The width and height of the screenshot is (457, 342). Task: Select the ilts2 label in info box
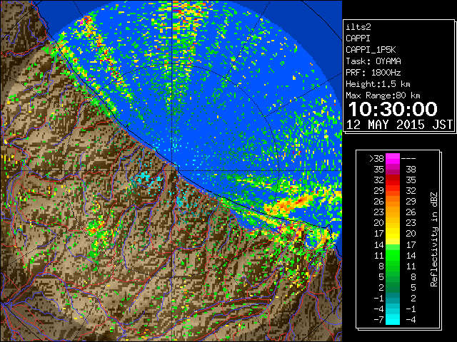pos(358,27)
